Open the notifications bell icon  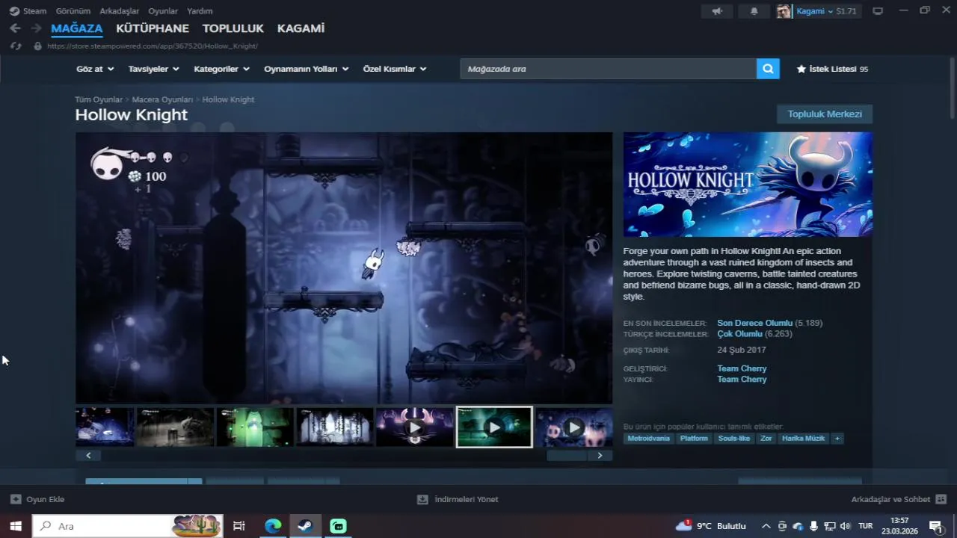click(x=754, y=11)
